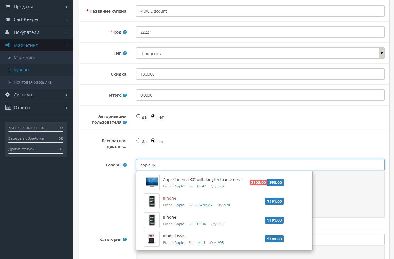Click Другие статусы progress bar

[36, 153]
